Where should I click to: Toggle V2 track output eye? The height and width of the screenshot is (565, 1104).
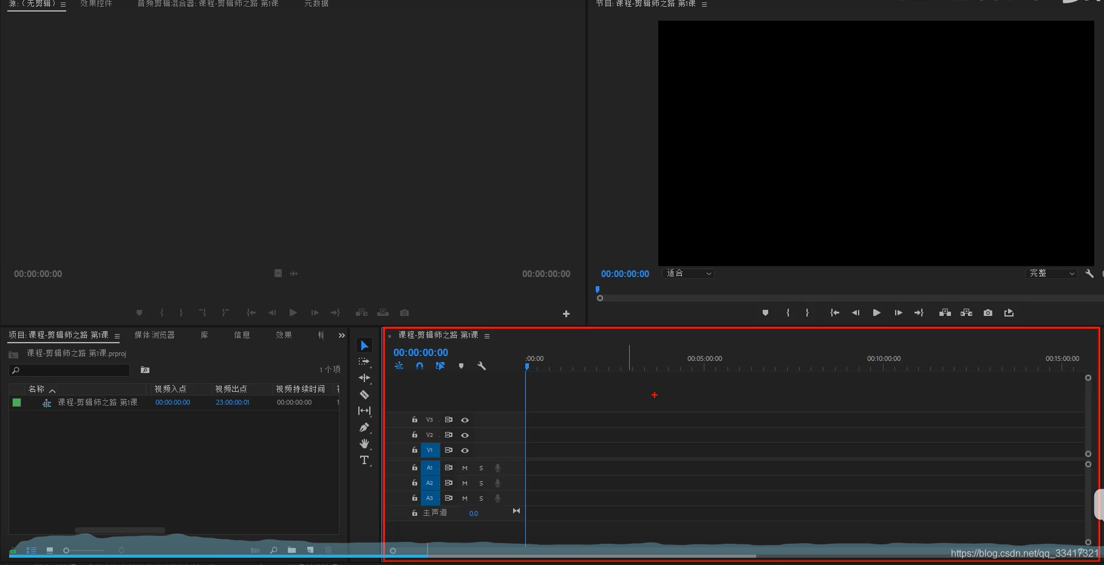465,435
